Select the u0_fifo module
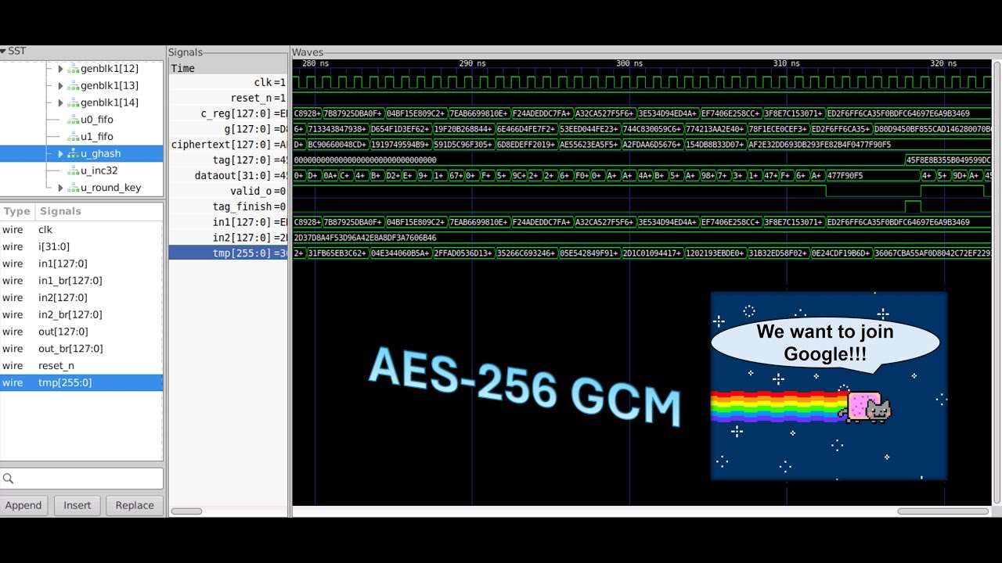 point(97,120)
